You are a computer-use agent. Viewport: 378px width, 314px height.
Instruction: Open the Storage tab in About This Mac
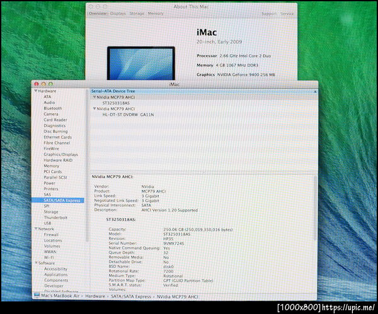[137, 13]
